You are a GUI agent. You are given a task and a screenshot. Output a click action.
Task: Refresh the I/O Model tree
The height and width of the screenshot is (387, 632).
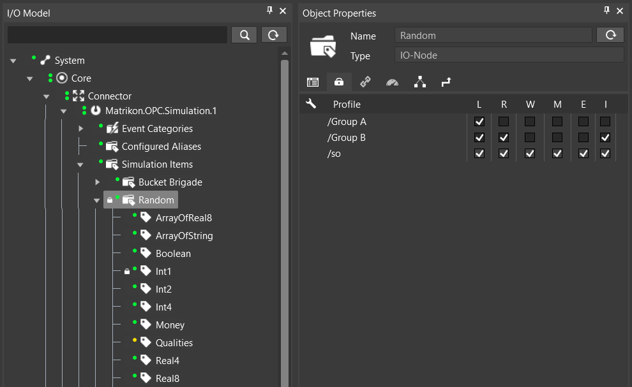(x=274, y=35)
